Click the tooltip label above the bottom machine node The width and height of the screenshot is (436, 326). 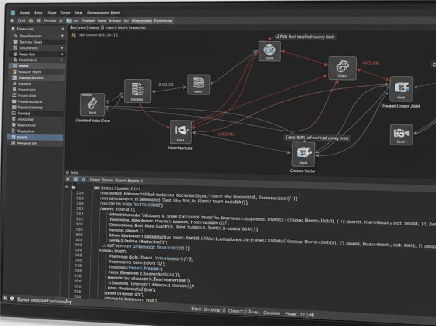[317, 138]
